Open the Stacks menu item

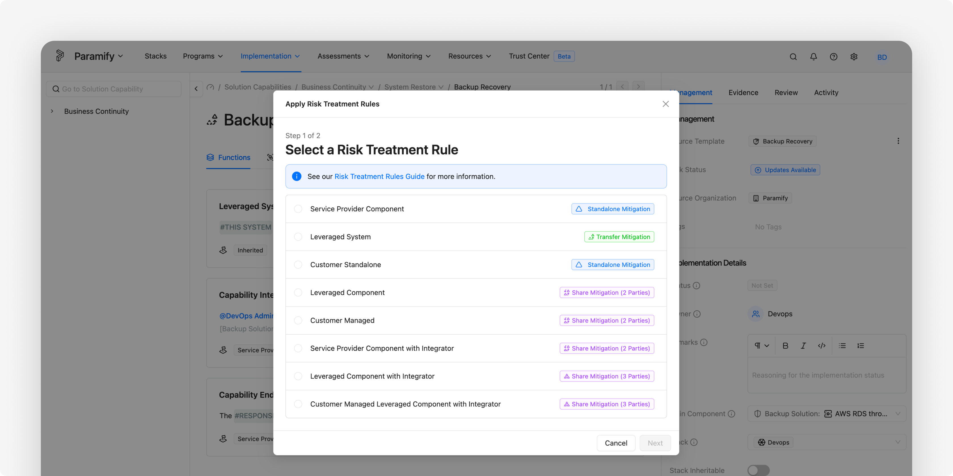pyautogui.click(x=155, y=56)
